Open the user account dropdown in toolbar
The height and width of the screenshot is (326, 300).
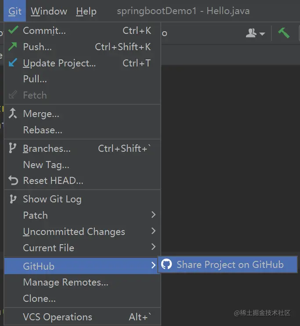(255, 33)
